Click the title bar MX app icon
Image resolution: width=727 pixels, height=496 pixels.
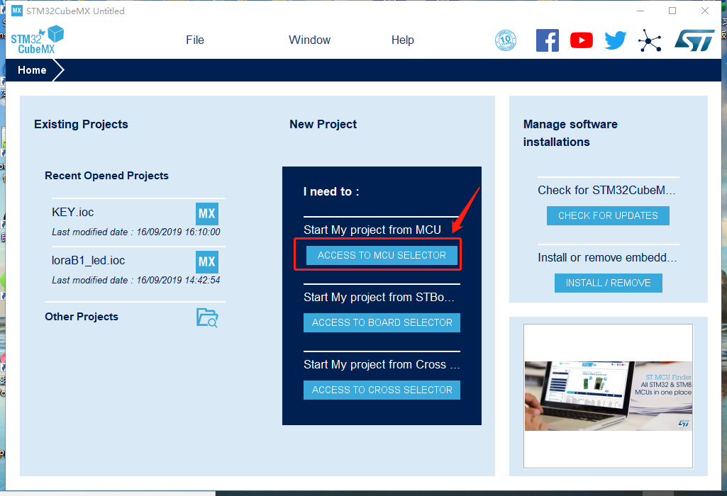(x=17, y=10)
